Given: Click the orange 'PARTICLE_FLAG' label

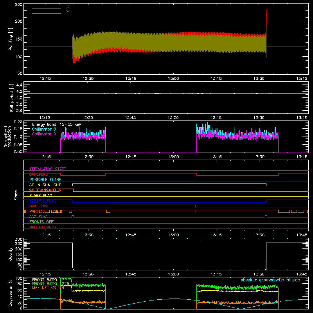Looking at the screenshot, I should point(44,211).
